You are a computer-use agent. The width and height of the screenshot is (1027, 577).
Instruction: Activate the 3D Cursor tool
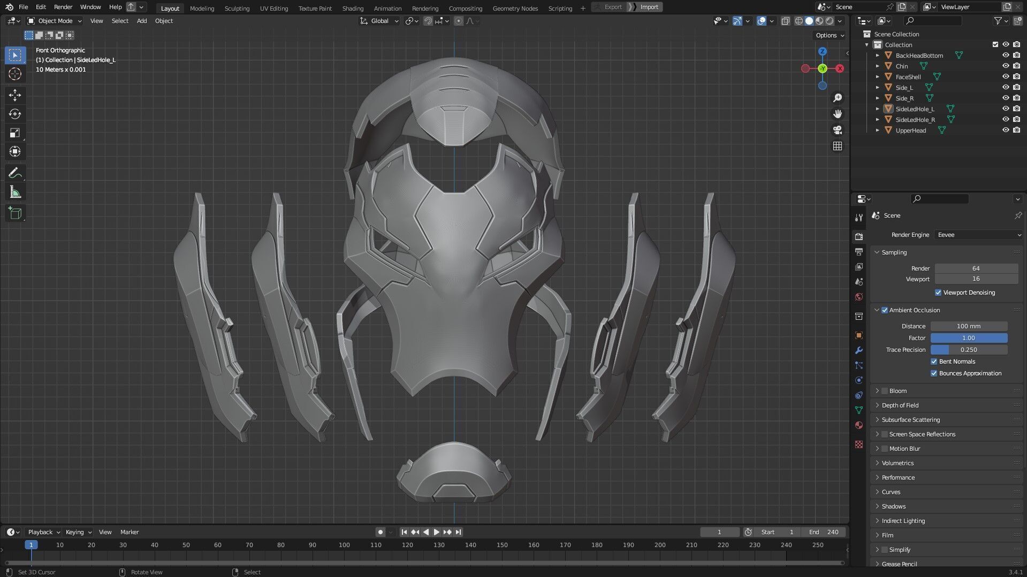coord(15,74)
